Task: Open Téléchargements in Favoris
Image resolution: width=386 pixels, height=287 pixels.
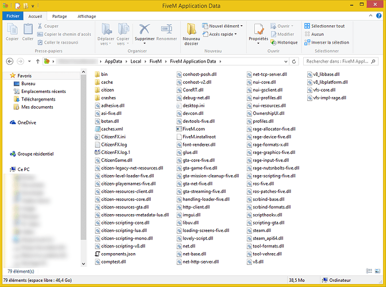Action: 35,99
